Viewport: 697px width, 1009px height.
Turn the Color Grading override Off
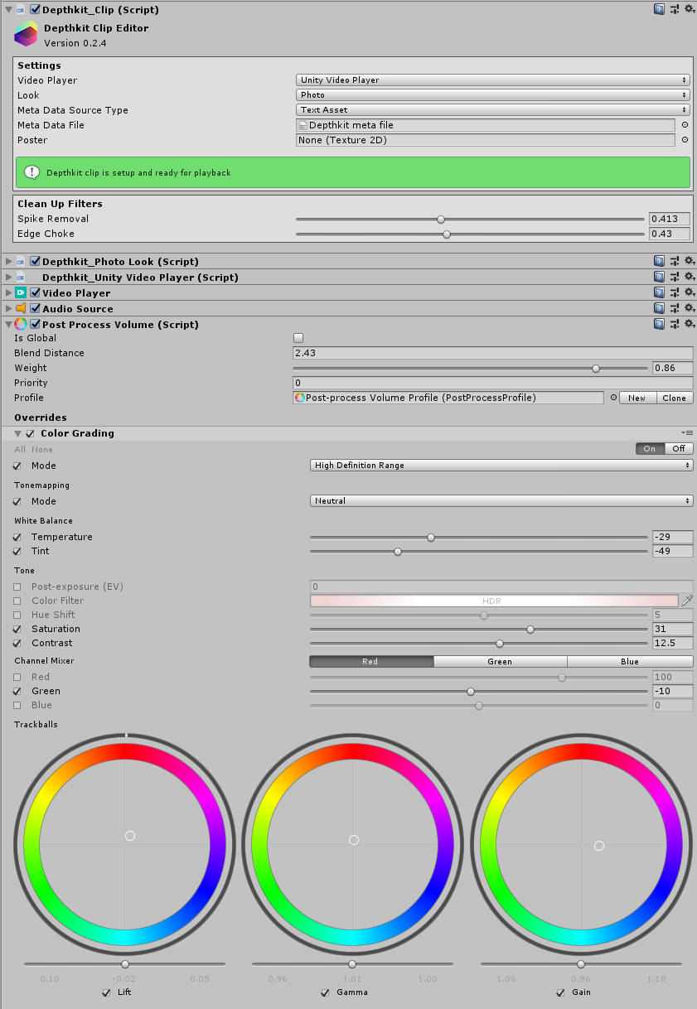click(678, 448)
